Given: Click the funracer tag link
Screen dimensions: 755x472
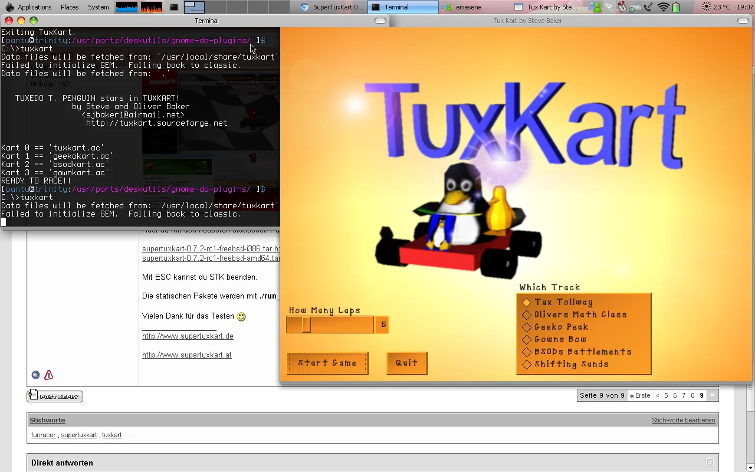Looking at the screenshot, I should click(x=43, y=435).
